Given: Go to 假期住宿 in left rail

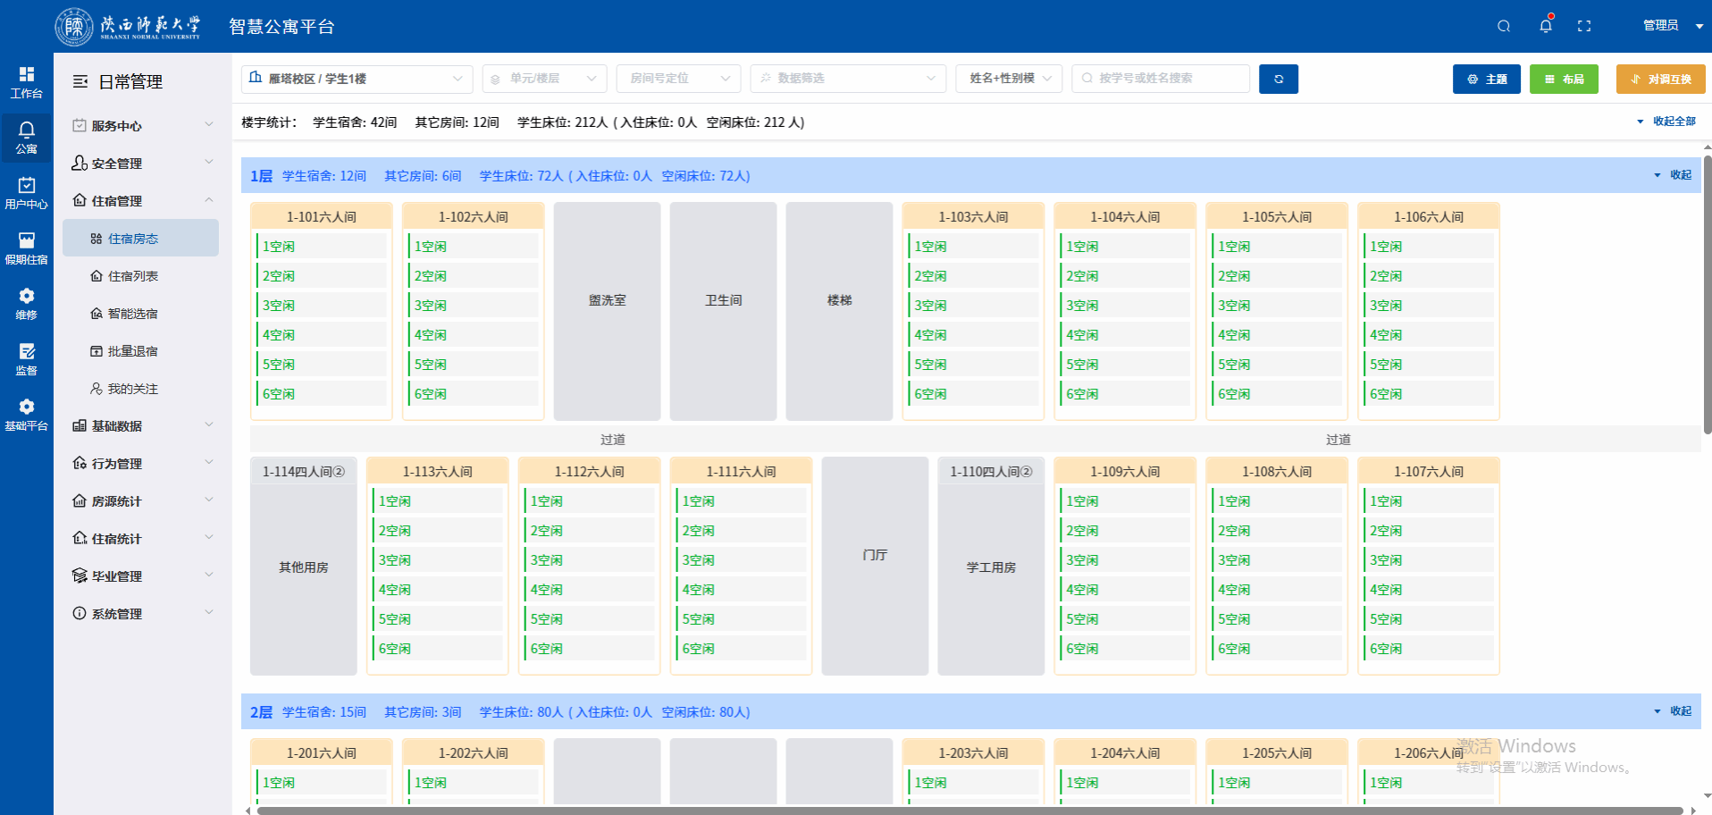Looking at the screenshot, I should pos(26,248).
